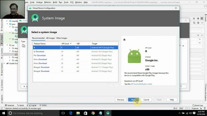Open the TODO tool window
207x116 pixels.
click(x=43, y=105)
